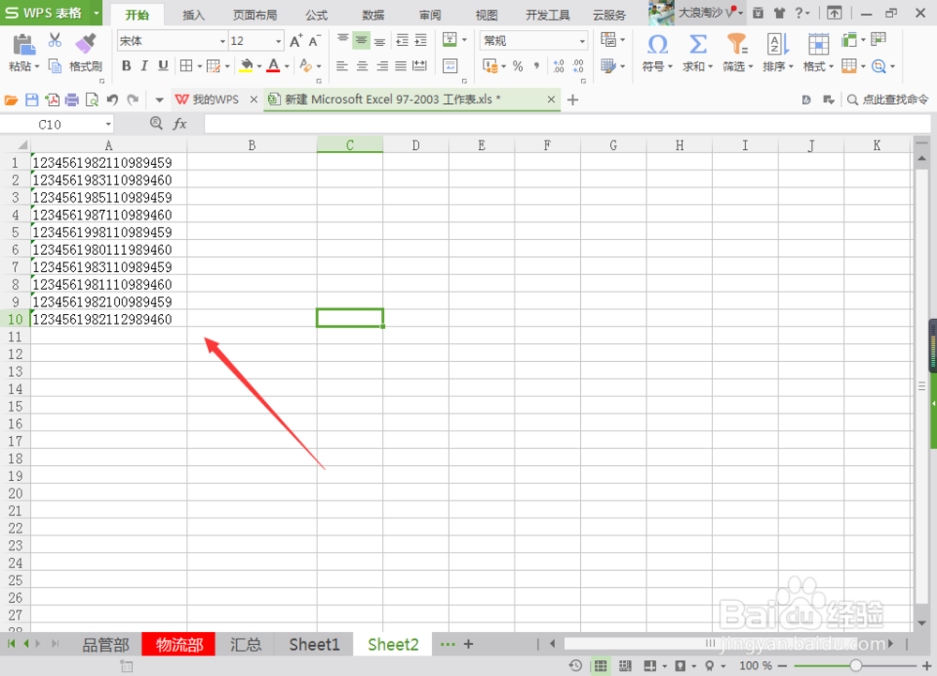Click Undo arrow

112,99
